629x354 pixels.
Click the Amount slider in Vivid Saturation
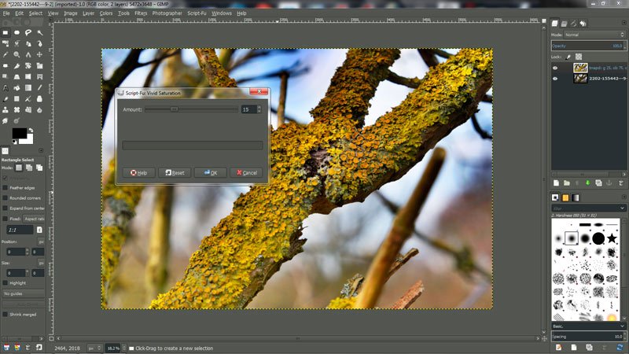click(191, 109)
